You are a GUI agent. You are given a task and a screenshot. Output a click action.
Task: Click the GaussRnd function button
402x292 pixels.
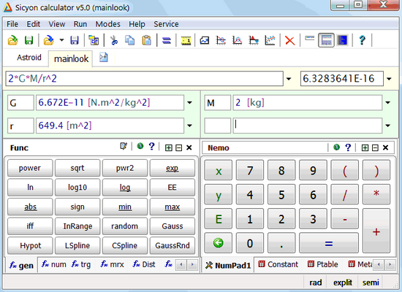tap(172, 245)
